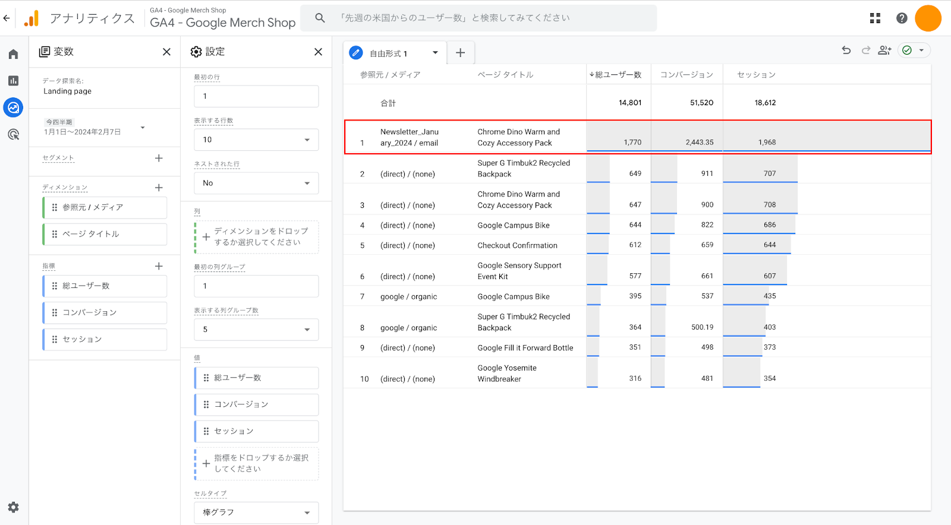Click the undo arrow icon
This screenshot has width=951, height=525.
(846, 50)
